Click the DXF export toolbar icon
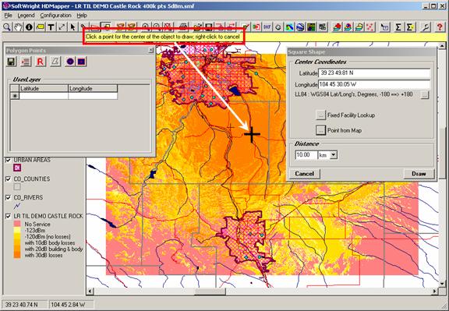The image size is (449, 311). pyautogui.click(x=267, y=27)
